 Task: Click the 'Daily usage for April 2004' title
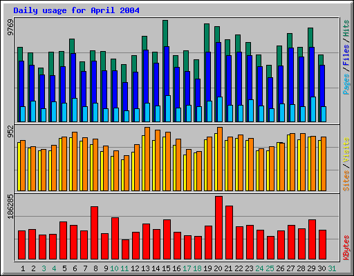[76, 10]
